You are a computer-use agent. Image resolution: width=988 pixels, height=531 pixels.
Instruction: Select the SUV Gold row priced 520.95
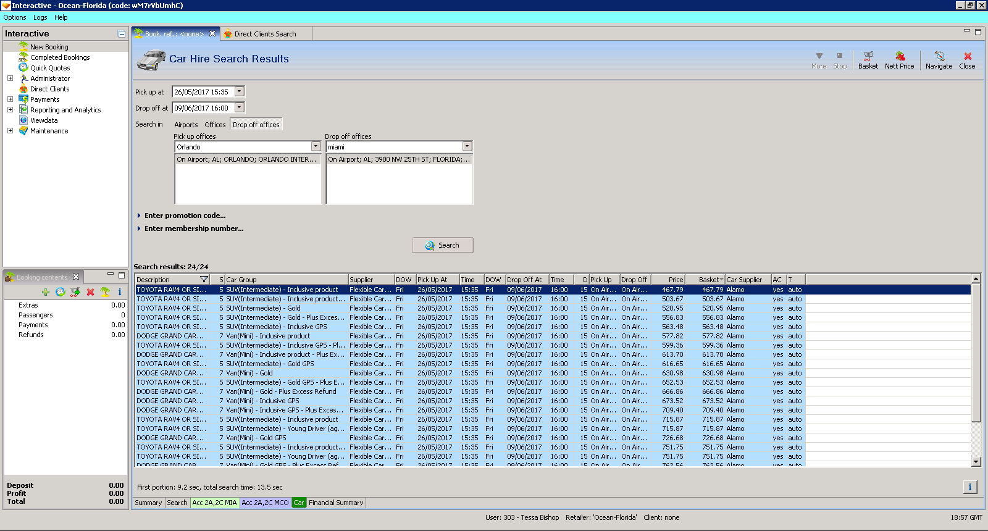553,308
